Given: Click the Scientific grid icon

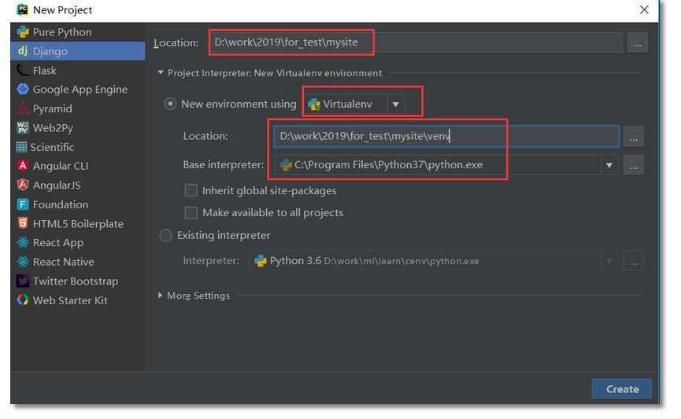Looking at the screenshot, I should click(x=21, y=146).
